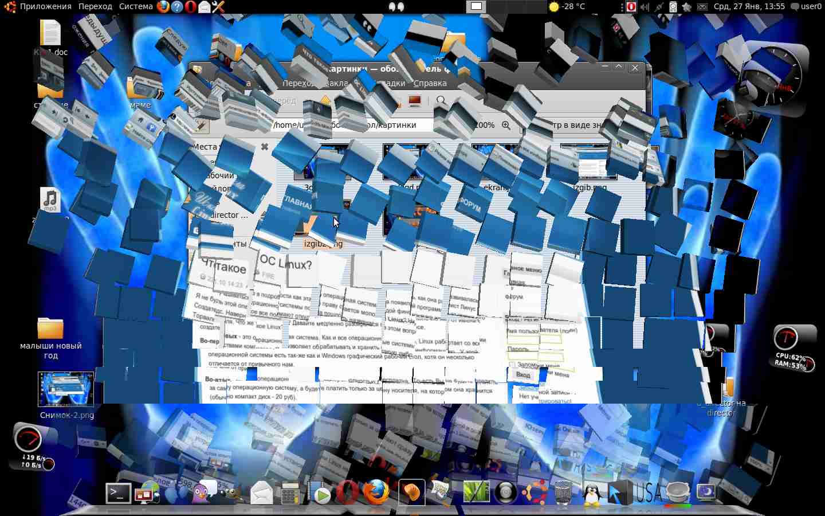Launch Firefox from the bottom dock
The width and height of the screenshot is (825, 516).
pyautogui.click(x=376, y=492)
